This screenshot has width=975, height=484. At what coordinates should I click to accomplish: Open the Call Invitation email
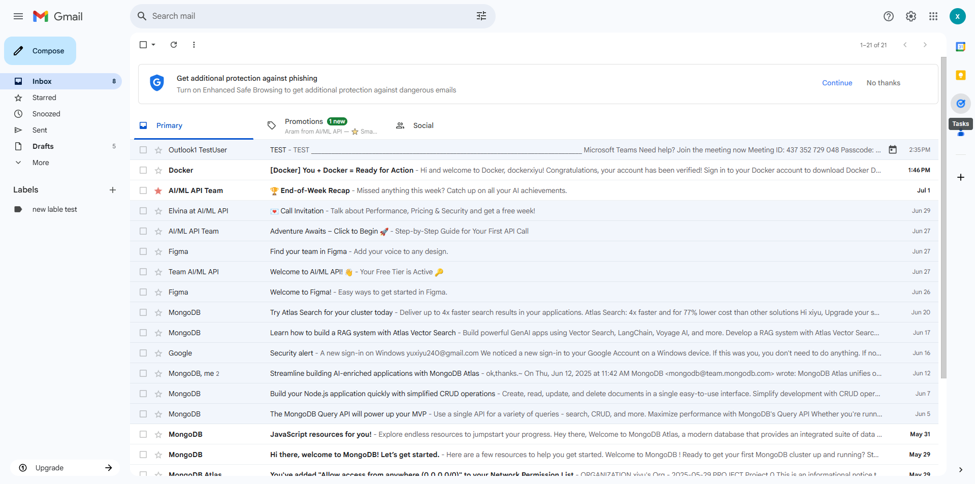(534, 211)
